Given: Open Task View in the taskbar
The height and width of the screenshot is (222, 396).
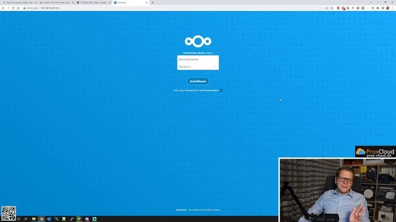Looking at the screenshot, I should pos(26,219).
